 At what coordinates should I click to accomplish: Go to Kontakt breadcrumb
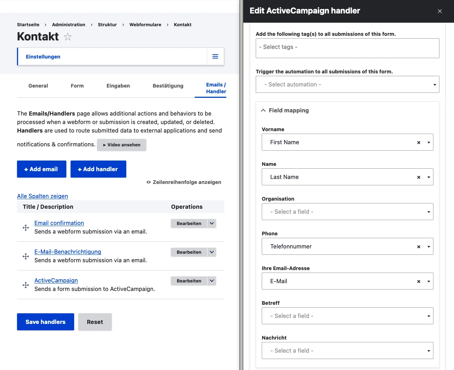tap(183, 24)
